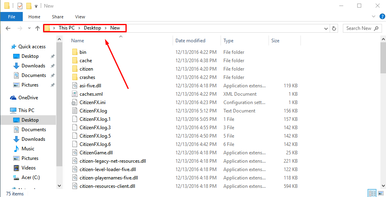The width and height of the screenshot is (386, 197).
Task: Click This PC in address breadcrumb
Action: point(66,28)
